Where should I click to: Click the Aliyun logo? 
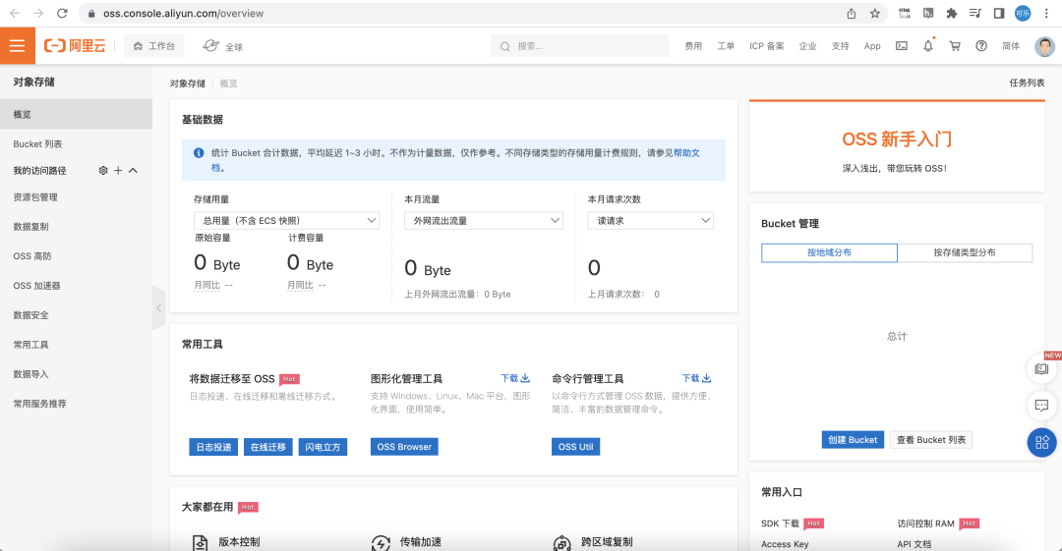[75, 46]
